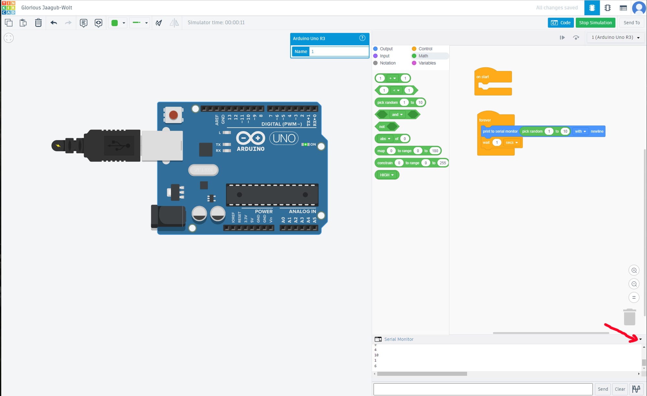Zoom in the code blocks workspace
This screenshot has width=647, height=396.
(x=634, y=270)
